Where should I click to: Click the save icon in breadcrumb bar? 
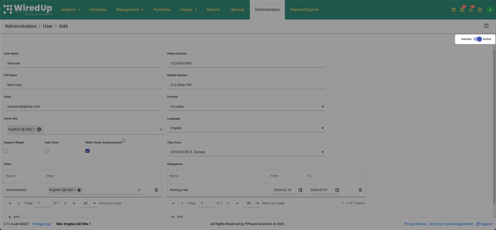tap(486, 26)
